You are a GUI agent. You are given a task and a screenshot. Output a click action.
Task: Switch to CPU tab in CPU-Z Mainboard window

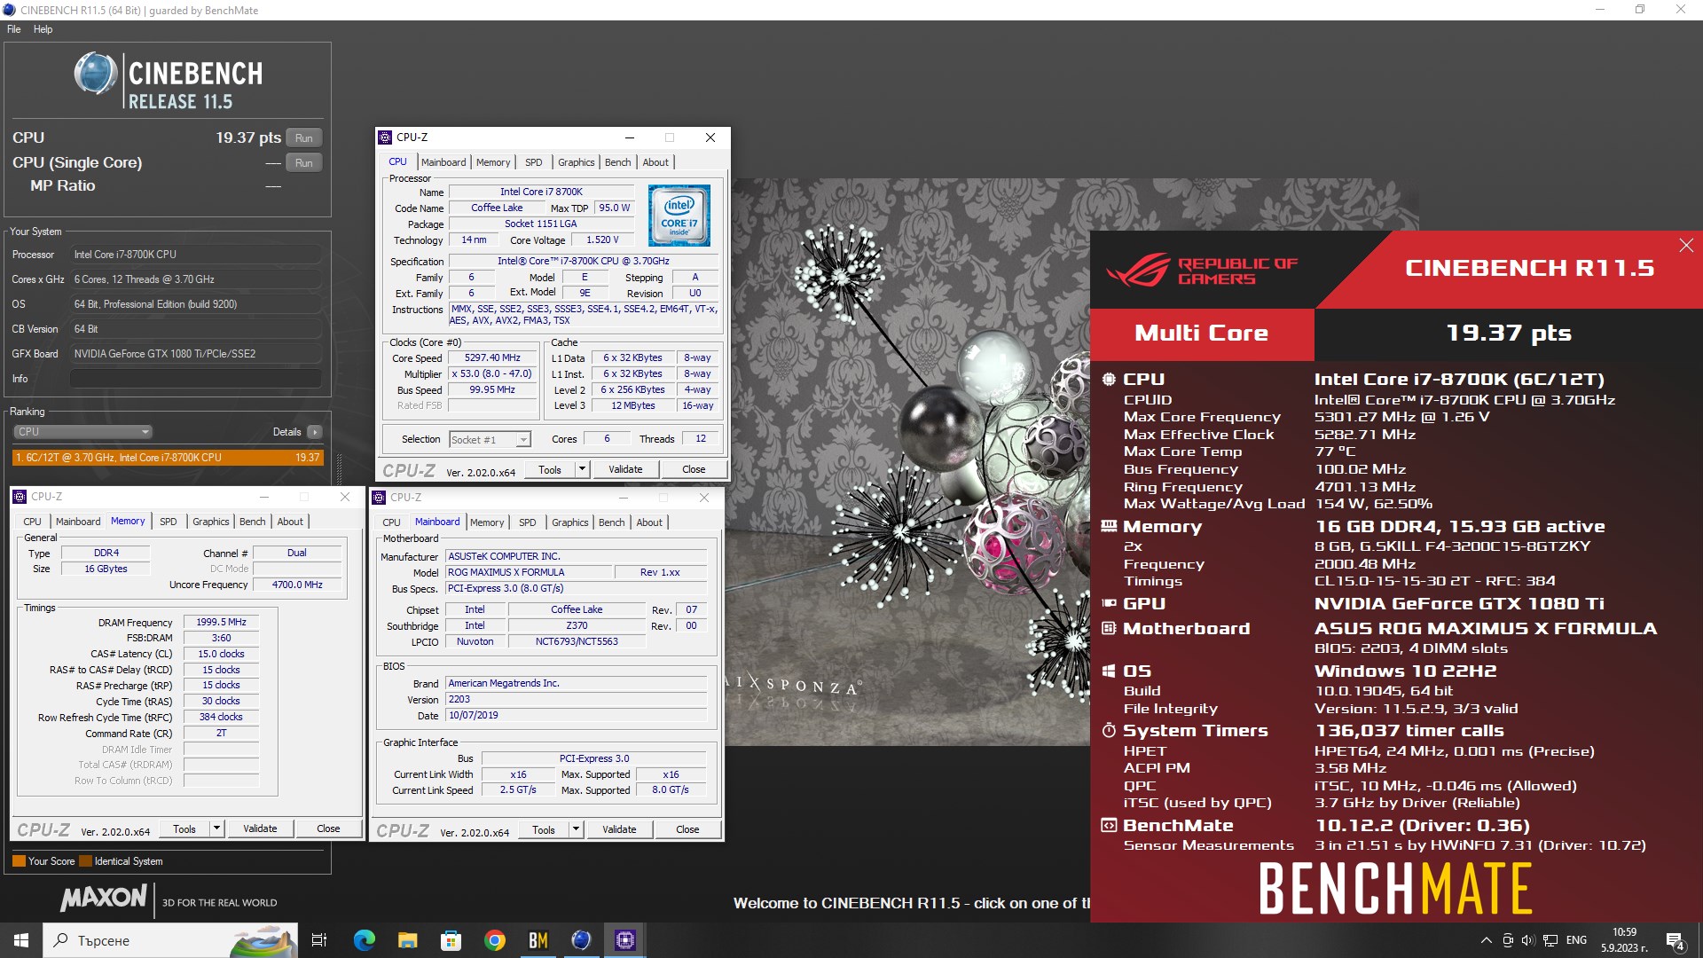click(391, 522)
